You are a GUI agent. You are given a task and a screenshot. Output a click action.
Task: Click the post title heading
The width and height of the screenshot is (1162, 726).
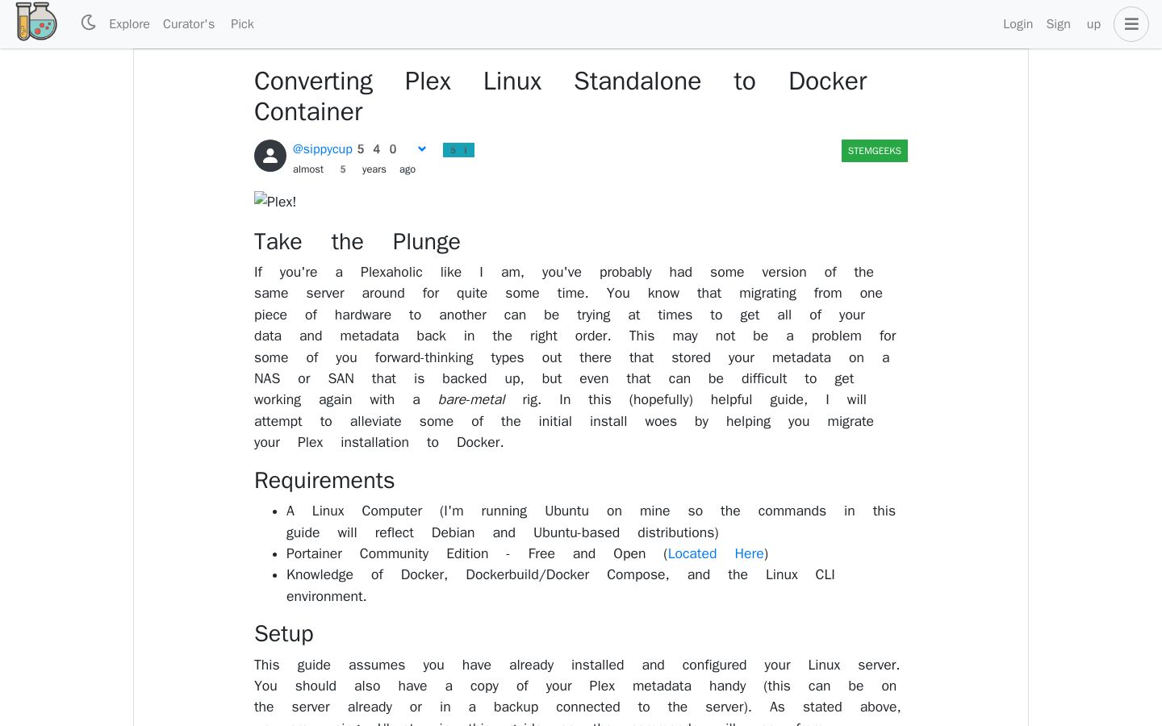click(561, 96)
